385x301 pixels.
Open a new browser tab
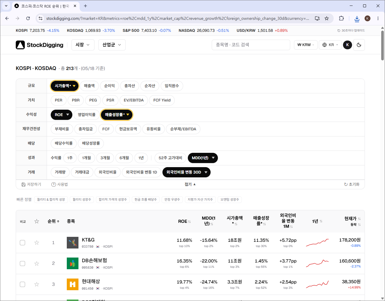pos(85,6)
